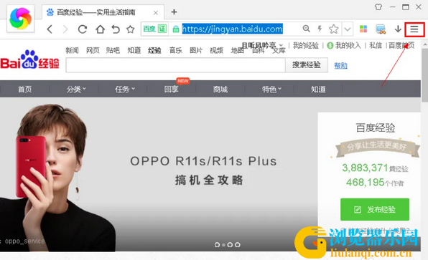The width and height of the screenshot is (428, 260).
Task: Select the first banner carousel dot
Action: (x=218, y=245)
